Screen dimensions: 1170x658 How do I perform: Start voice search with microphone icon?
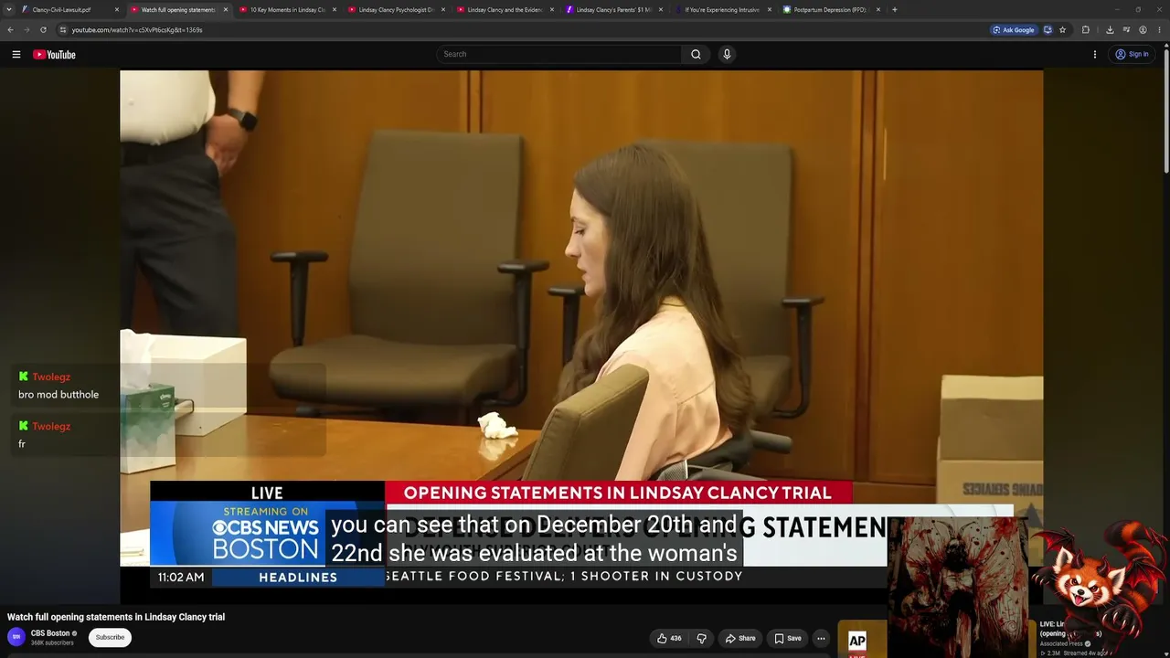click(727, 55)
